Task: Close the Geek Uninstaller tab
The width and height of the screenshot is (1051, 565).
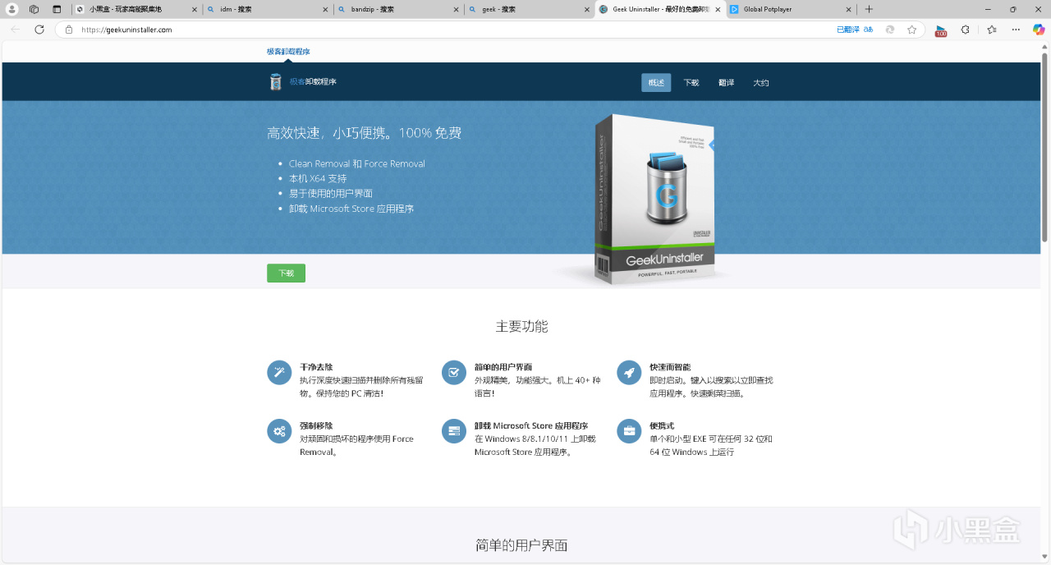Action: point(717,9)
